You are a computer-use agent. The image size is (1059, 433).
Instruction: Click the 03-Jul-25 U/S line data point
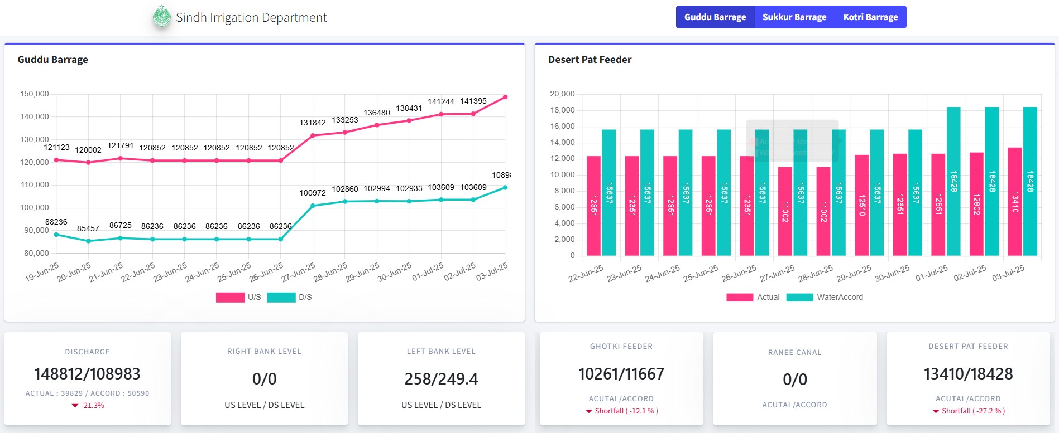505,97
